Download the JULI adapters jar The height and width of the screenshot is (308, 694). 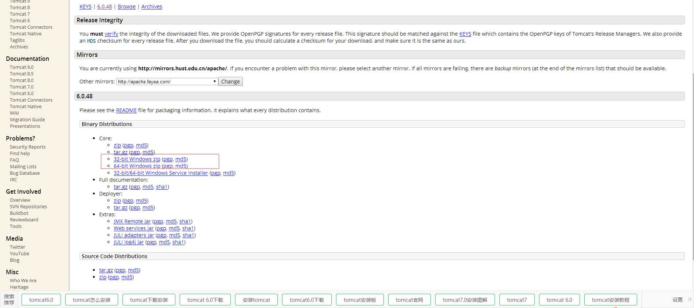pyautogui.click(x=134, y=235)
